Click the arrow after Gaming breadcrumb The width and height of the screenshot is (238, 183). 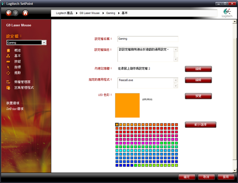click(119, 13)
